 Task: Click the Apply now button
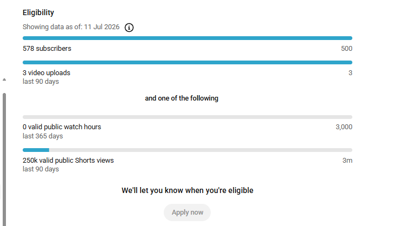tap(187, 212)
